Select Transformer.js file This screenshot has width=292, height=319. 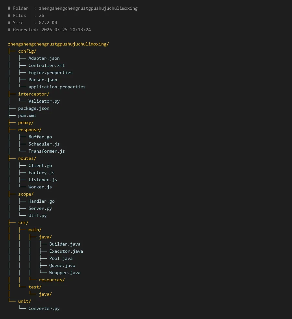click(x=46, y=151)
